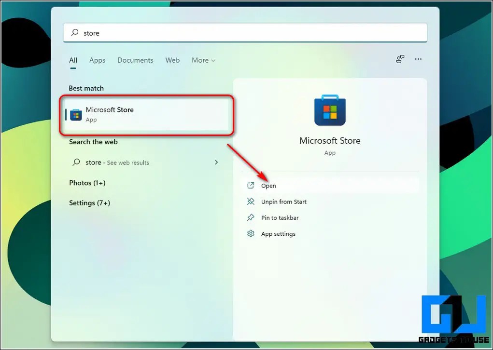Click the Best match heading

pyautogui.click(x=86, y=88)
